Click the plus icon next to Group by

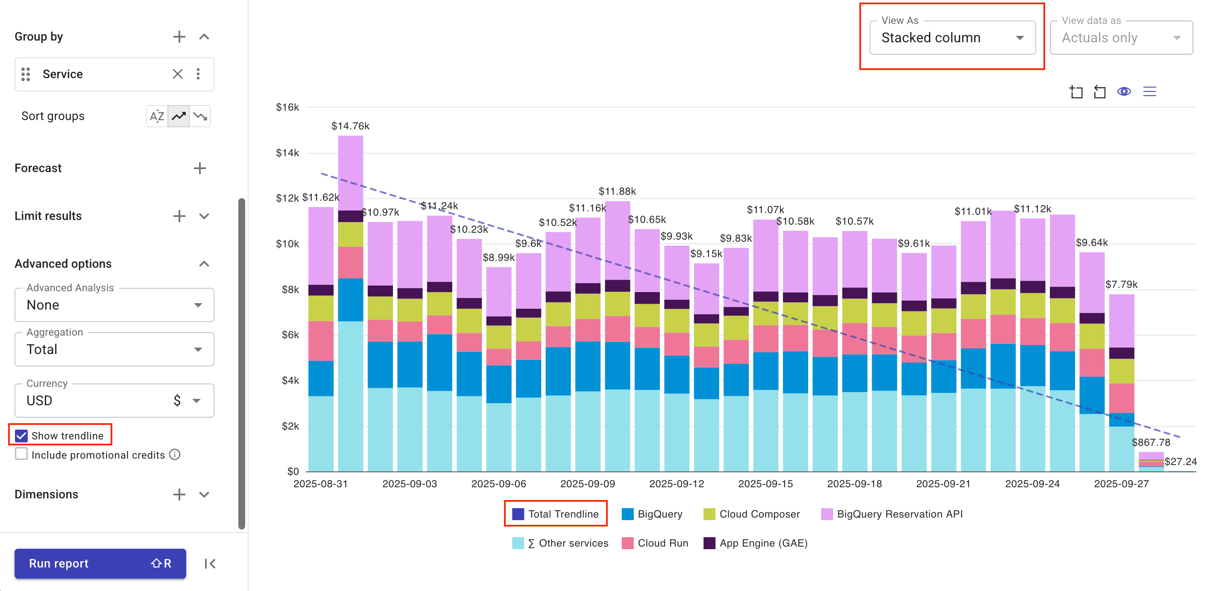click(x=179, y=36)
